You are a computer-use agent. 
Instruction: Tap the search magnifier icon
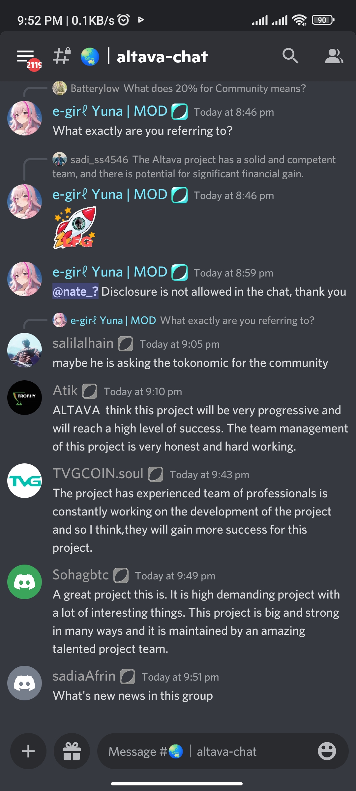[290, 56]
